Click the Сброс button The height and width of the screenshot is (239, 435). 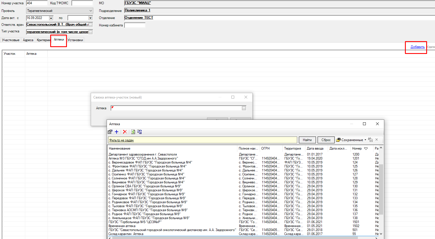[x=326, y=140]
